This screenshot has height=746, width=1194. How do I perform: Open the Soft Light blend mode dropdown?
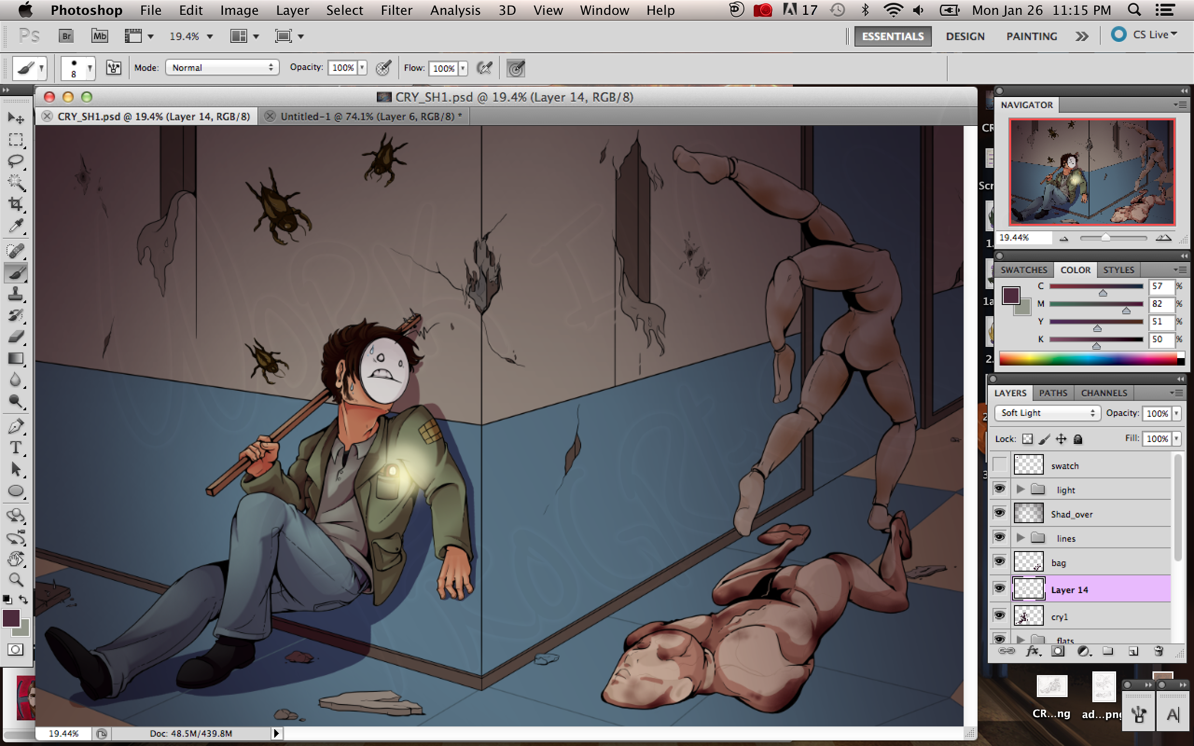(x=1047, y=413)
